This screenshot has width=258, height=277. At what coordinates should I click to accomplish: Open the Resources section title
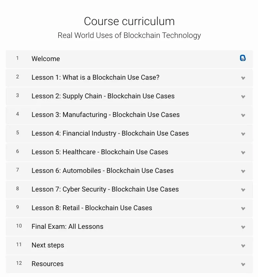coord(47,264)
